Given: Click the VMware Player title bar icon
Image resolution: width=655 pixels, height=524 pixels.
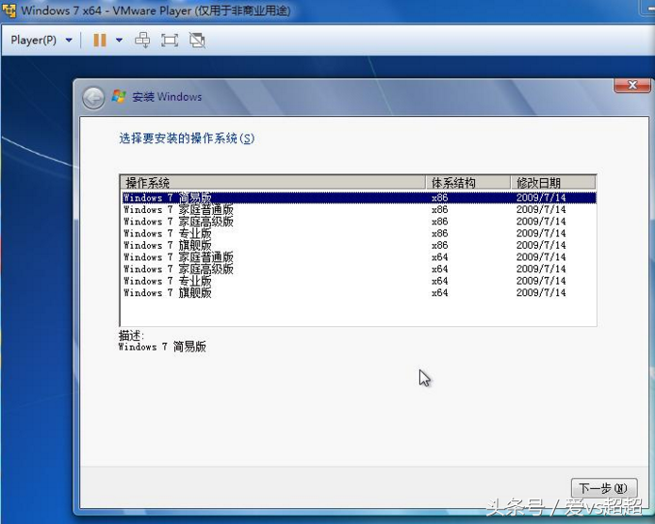Looking at the screenshot, I should [x=8, y=10].
